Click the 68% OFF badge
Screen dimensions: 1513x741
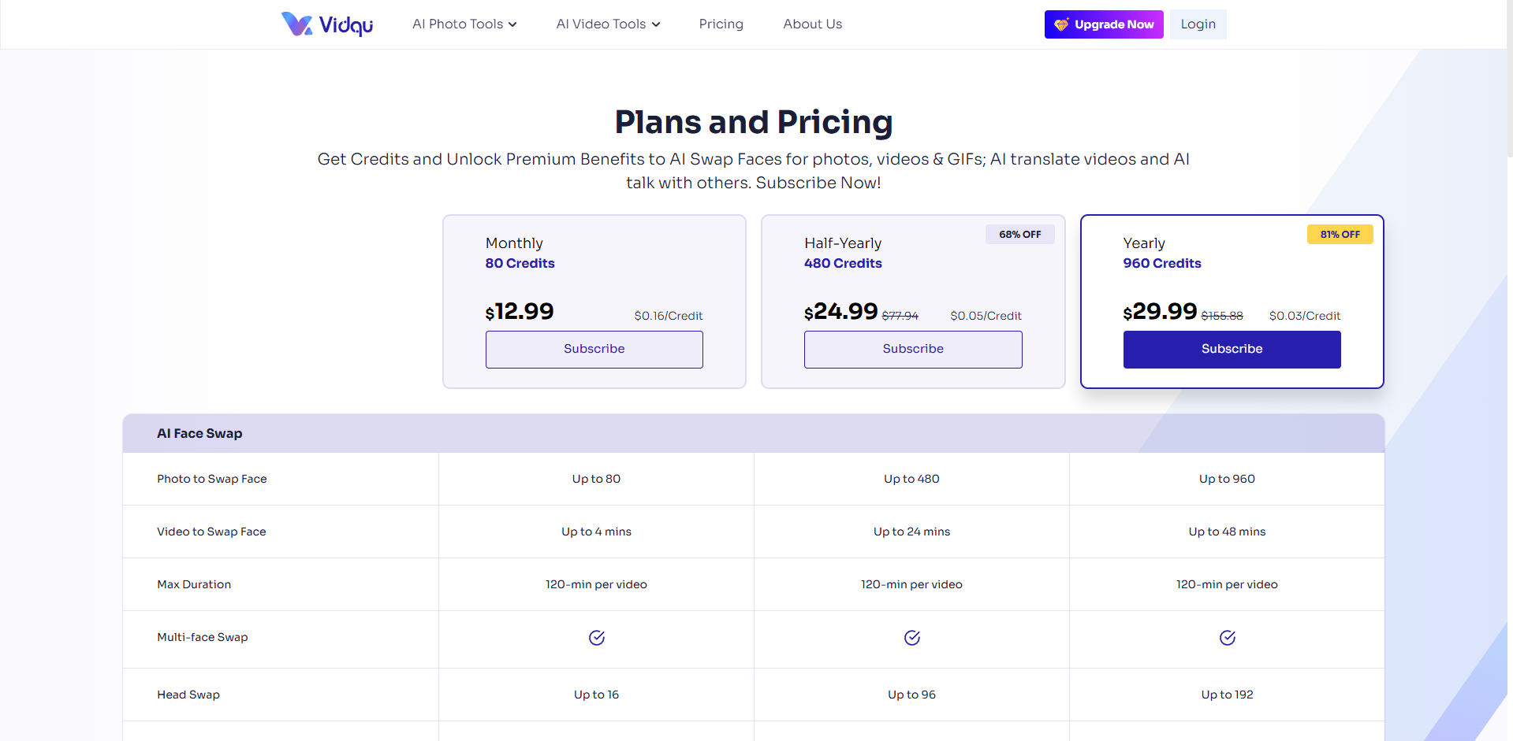(x=1019, y=235)
